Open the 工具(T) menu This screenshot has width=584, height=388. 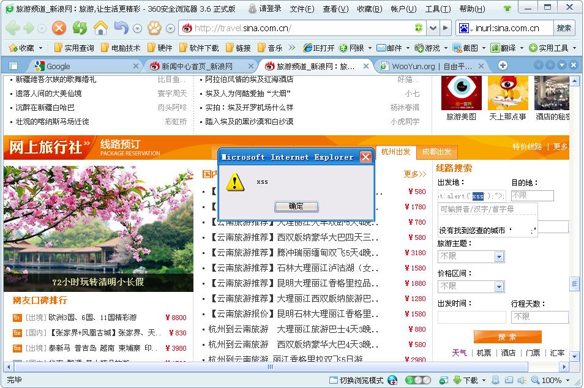pyautogui.click(x=438, y=9)
